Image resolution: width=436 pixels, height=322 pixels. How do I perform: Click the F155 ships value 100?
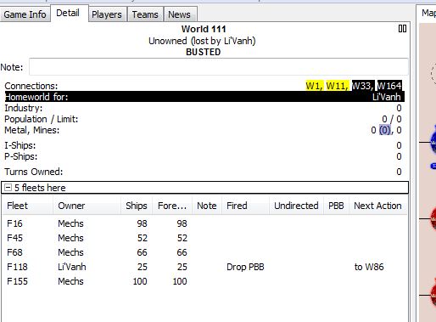140,281
